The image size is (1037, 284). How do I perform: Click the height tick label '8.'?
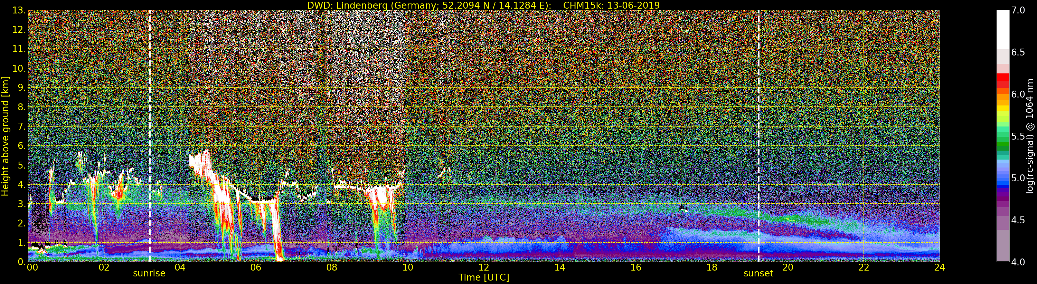point(21,107)
